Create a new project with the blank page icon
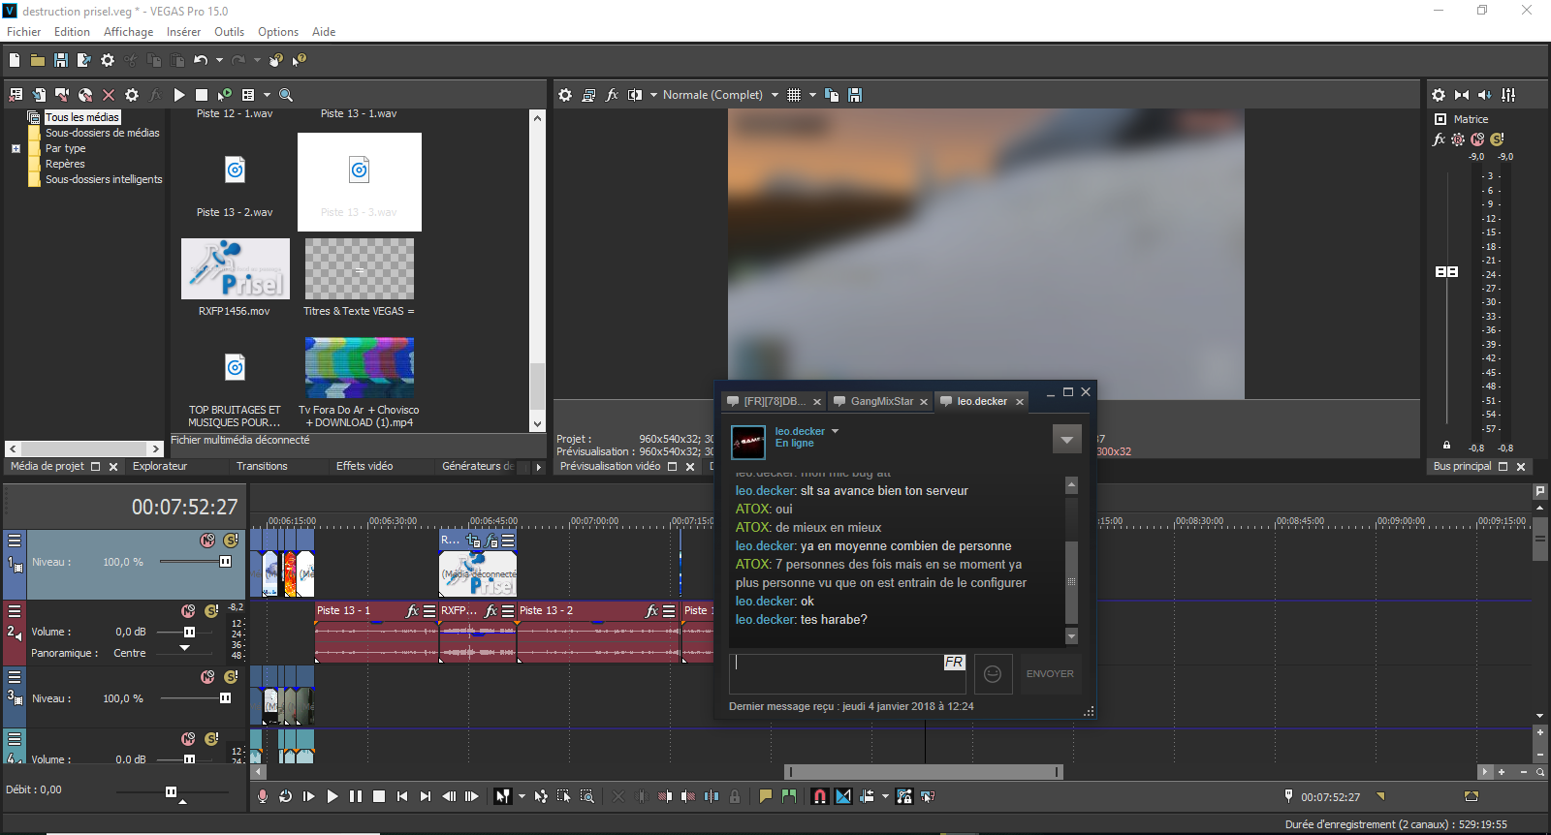This screenshot has width=1551, height=835. point(15,60)
